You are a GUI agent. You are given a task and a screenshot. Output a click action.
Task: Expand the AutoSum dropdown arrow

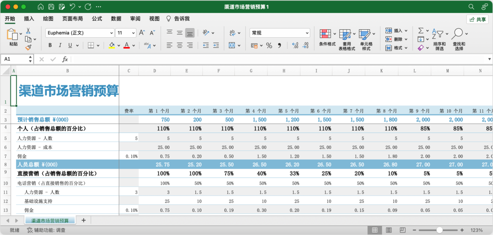[427, 31]
